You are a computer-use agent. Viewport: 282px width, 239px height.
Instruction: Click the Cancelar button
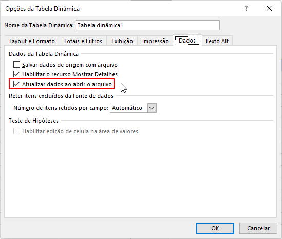258,228
